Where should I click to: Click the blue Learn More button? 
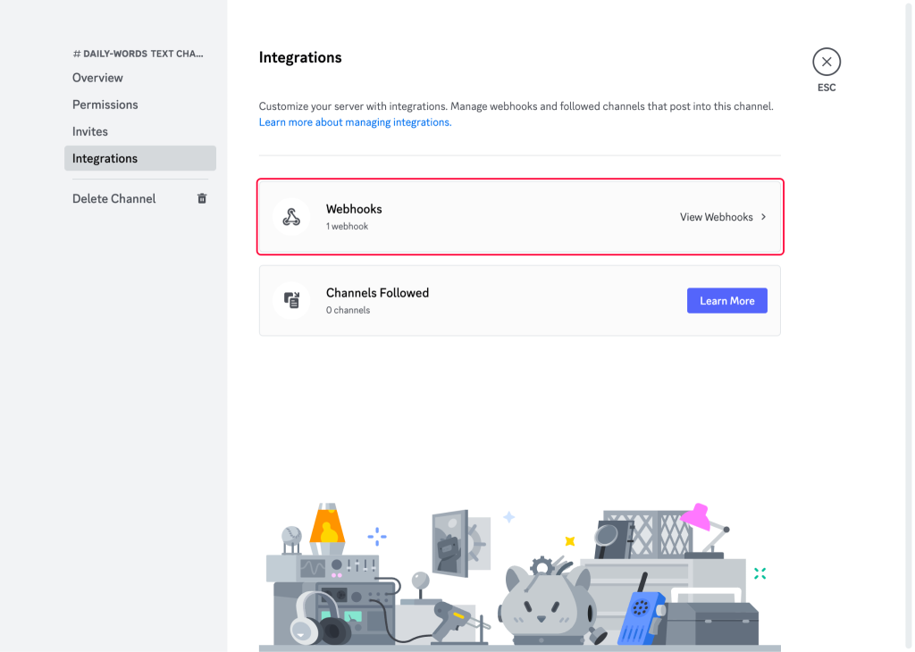[726, 300]
